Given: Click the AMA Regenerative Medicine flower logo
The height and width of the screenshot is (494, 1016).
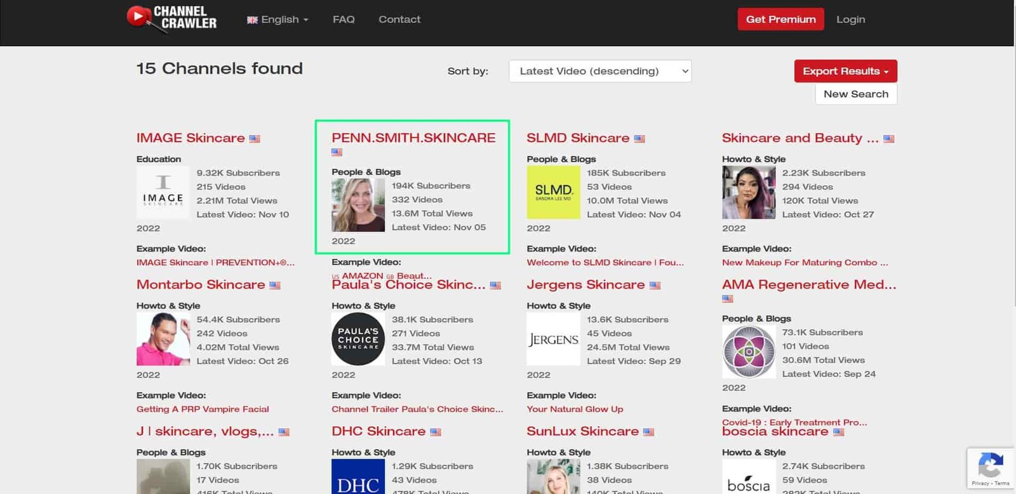Looking at the screenshot, I should pos(749,351).
